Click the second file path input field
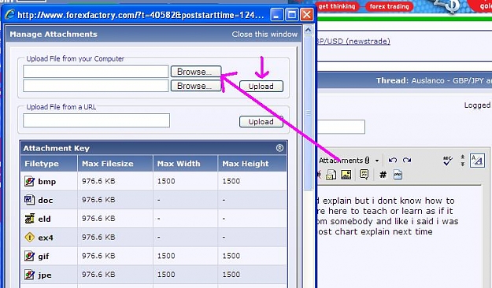This screenshot has height=288, width=492. pyautogui.click(x=96, y=86)
